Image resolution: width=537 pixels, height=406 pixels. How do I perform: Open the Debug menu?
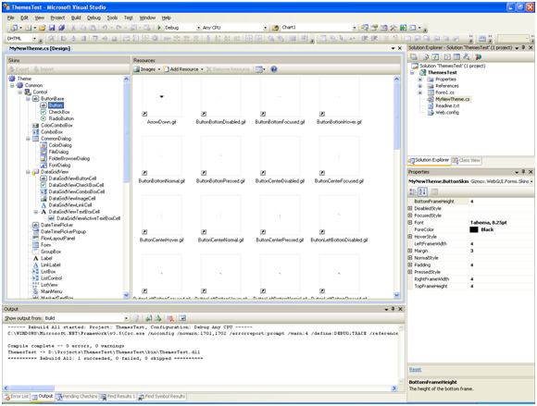tap(94, 18)
